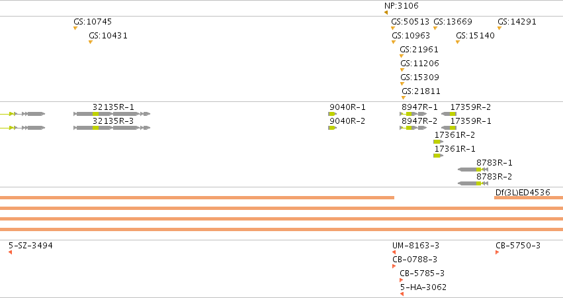Select the GS:15309 insertion triangle
The height and width of the screenshot is (298, 563).
click(402, 83)
